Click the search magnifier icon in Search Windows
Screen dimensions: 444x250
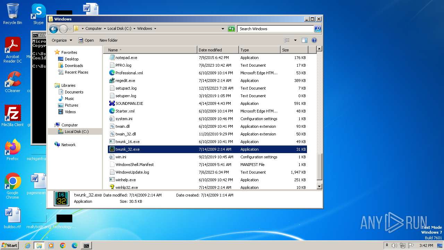point(317,29)
